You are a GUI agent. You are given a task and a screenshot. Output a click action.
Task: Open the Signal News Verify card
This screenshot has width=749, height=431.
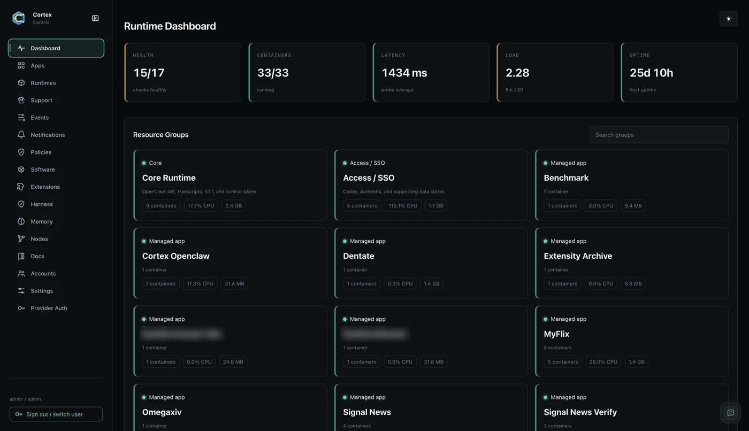pos(631,407)
